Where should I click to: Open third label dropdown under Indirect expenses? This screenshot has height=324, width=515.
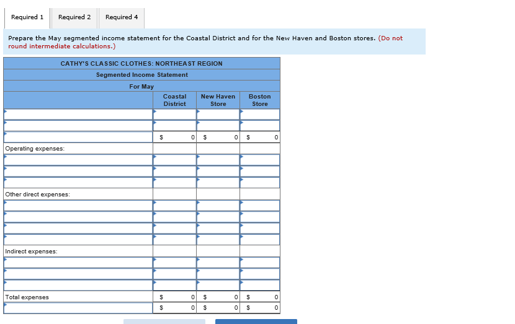click(78, 286)
